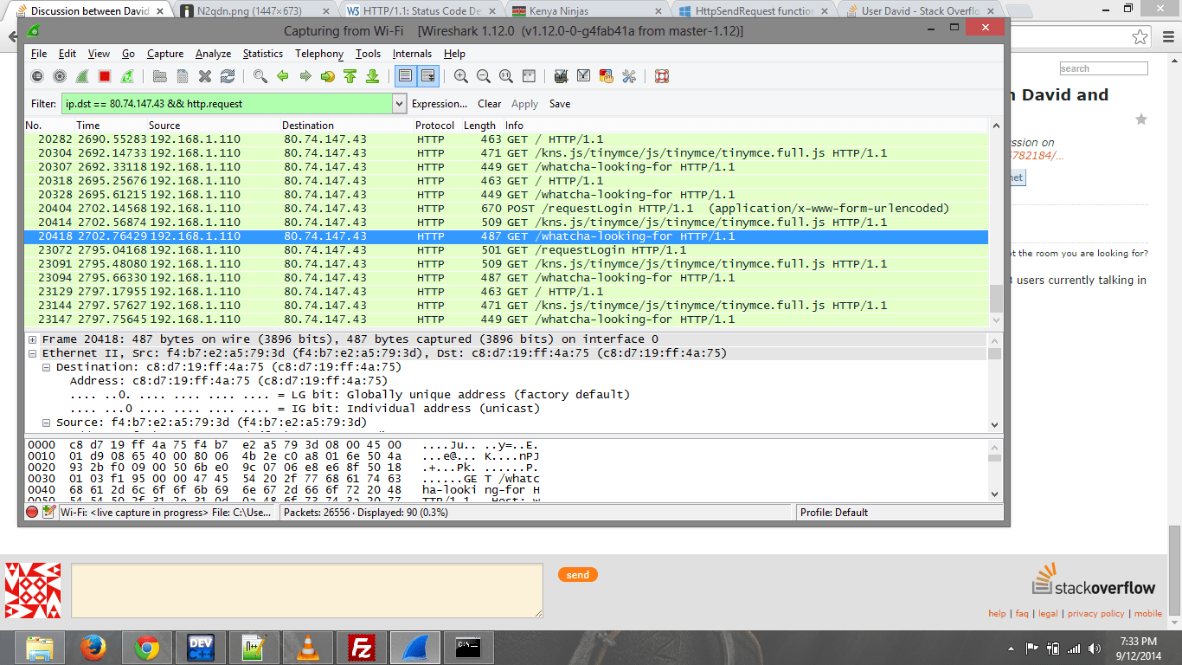Go to specific packet number icon
Screen dimensions: 1182x665
[328, 76]
